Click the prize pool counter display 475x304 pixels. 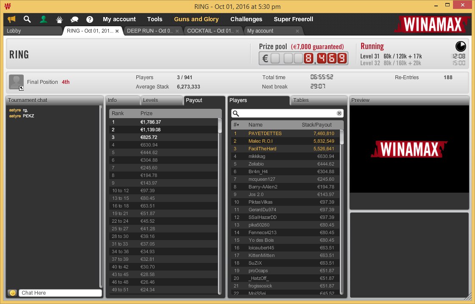tap(303, 58)
